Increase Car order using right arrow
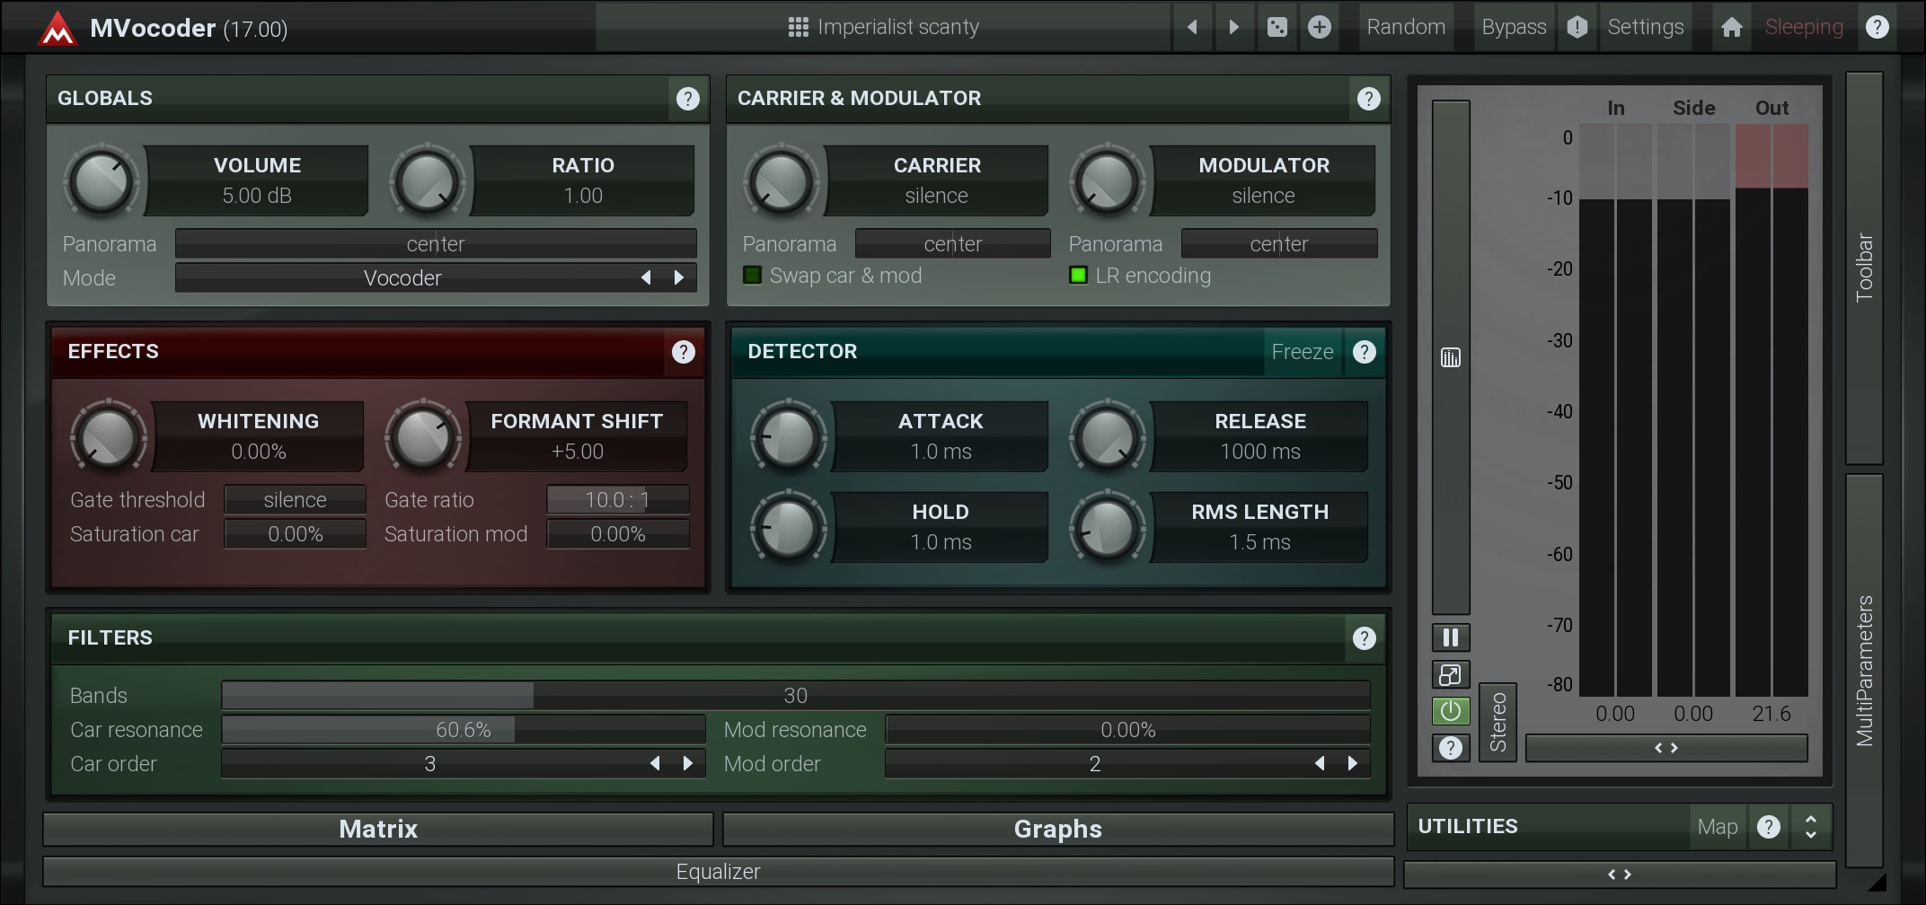 (688, 764)
